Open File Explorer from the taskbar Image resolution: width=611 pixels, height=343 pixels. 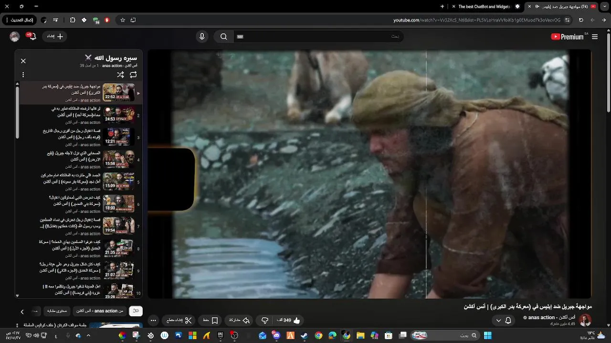point(360,335)
